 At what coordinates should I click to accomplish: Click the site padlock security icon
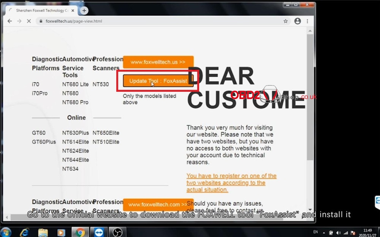(41, 21)
